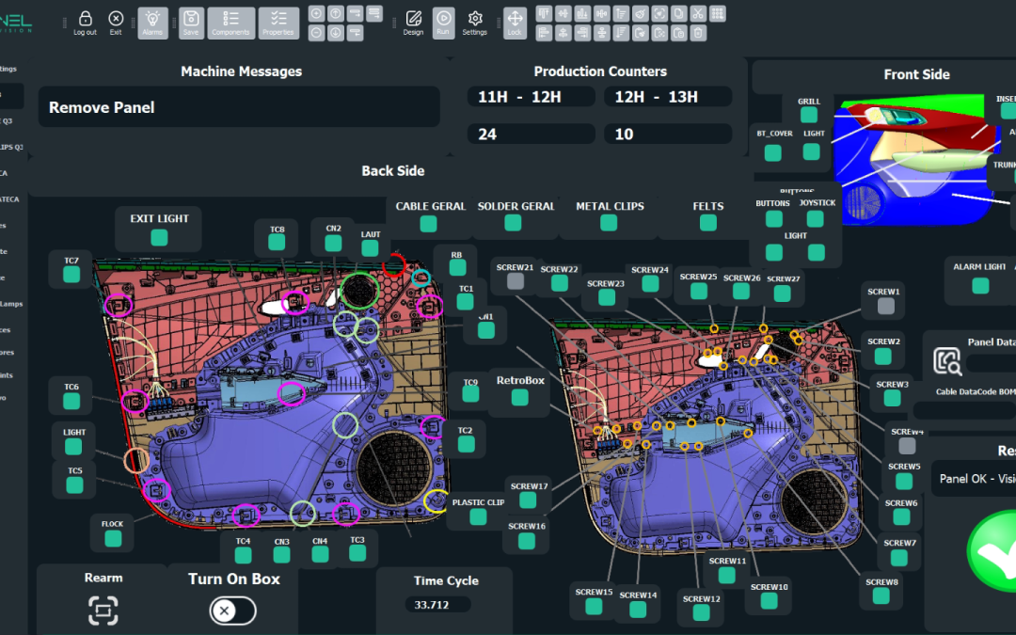
Task: Click the SCREW8 indicator
Action: (881, 596)
